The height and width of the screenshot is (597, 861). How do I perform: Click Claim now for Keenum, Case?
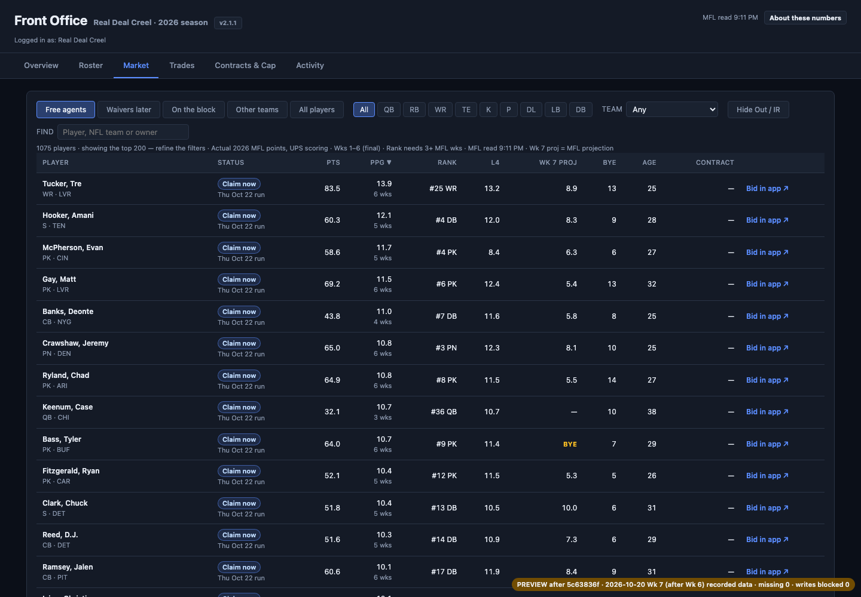click(239, 407)
